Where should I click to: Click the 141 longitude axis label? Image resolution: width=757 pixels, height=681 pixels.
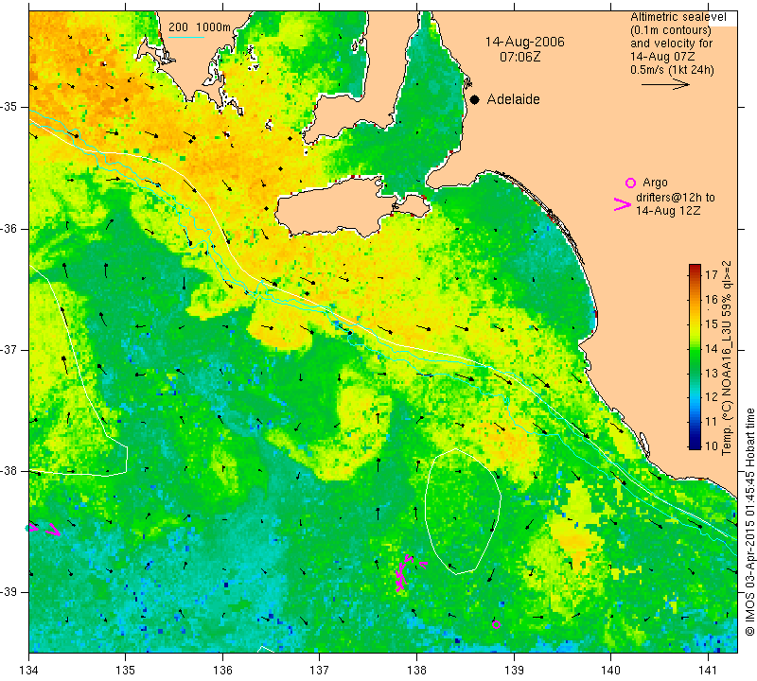(x=708, y=670)
